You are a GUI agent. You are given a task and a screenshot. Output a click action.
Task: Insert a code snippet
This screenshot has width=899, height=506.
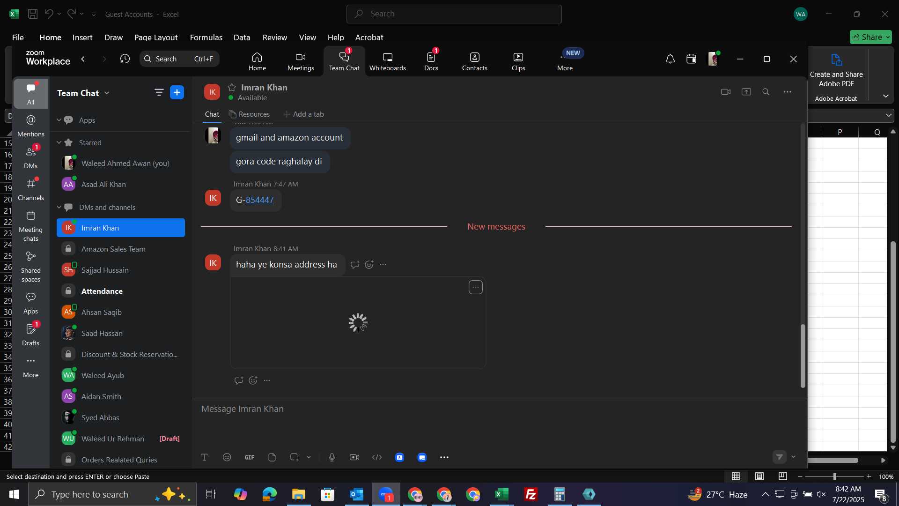[377, 457]
